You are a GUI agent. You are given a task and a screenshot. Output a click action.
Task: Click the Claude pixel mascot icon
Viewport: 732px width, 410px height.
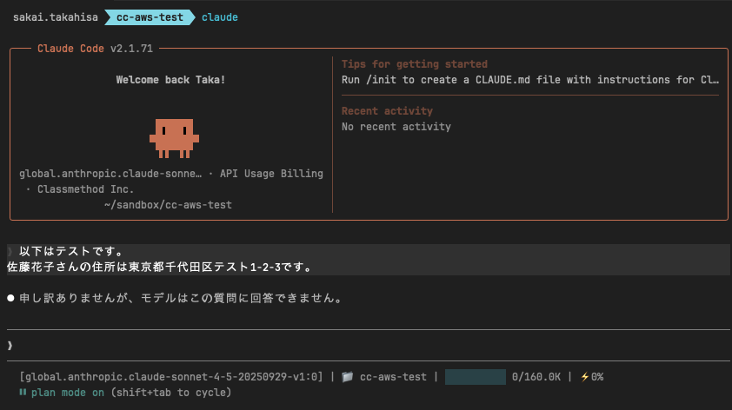(174, 137)
